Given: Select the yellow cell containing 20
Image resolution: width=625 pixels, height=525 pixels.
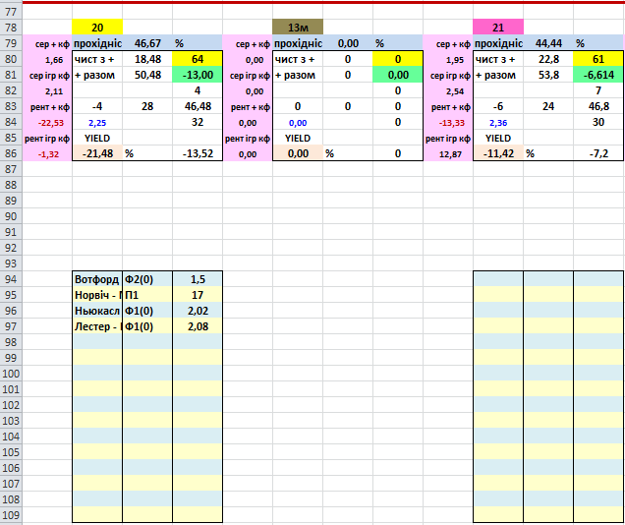Looking at the screenshot, I should tap(97, 28).
